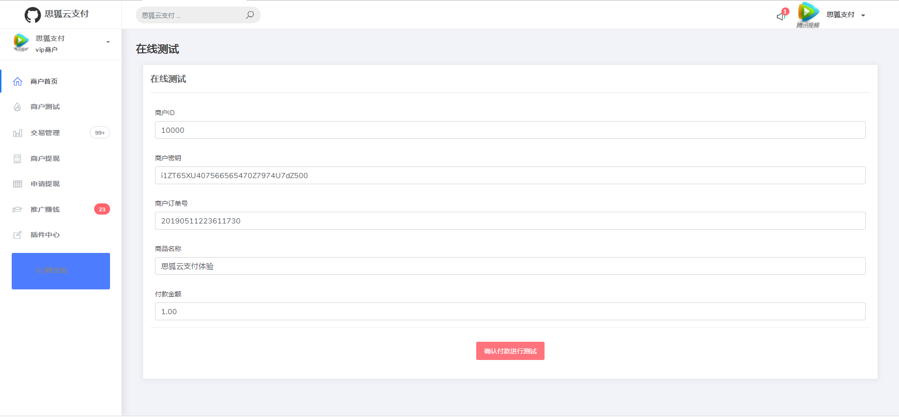
Task: Click the graduation cap icon for 推广赚钱
Action: pyautogui.click(x=17, y=209)
